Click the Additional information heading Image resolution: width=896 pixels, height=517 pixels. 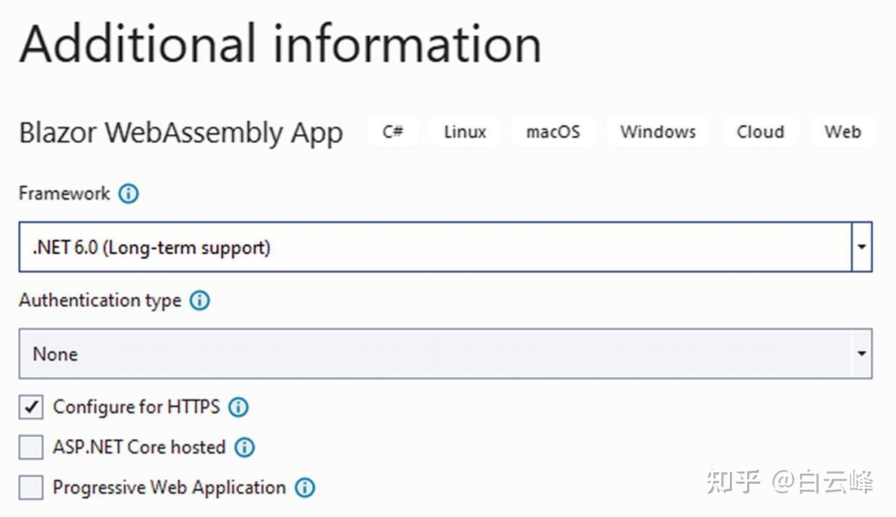(280, 43)
